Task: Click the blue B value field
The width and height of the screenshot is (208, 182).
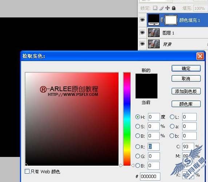Action: tap(153, 166)
